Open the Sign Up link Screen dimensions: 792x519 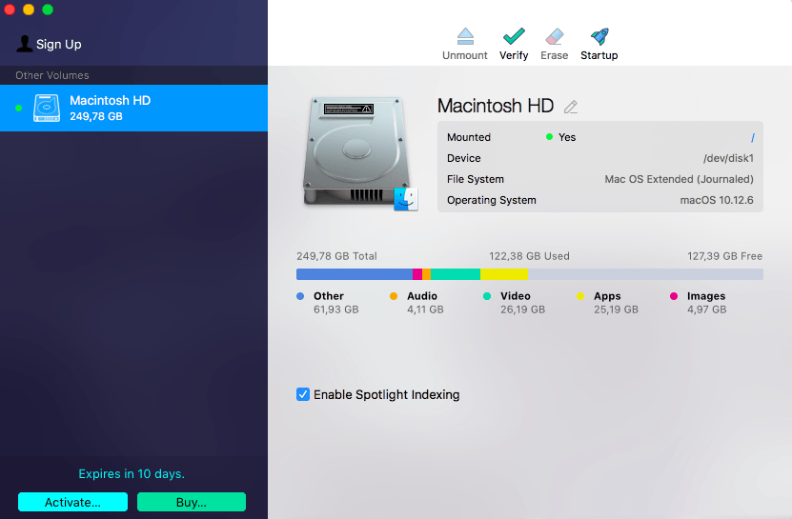tap(58, 45)
